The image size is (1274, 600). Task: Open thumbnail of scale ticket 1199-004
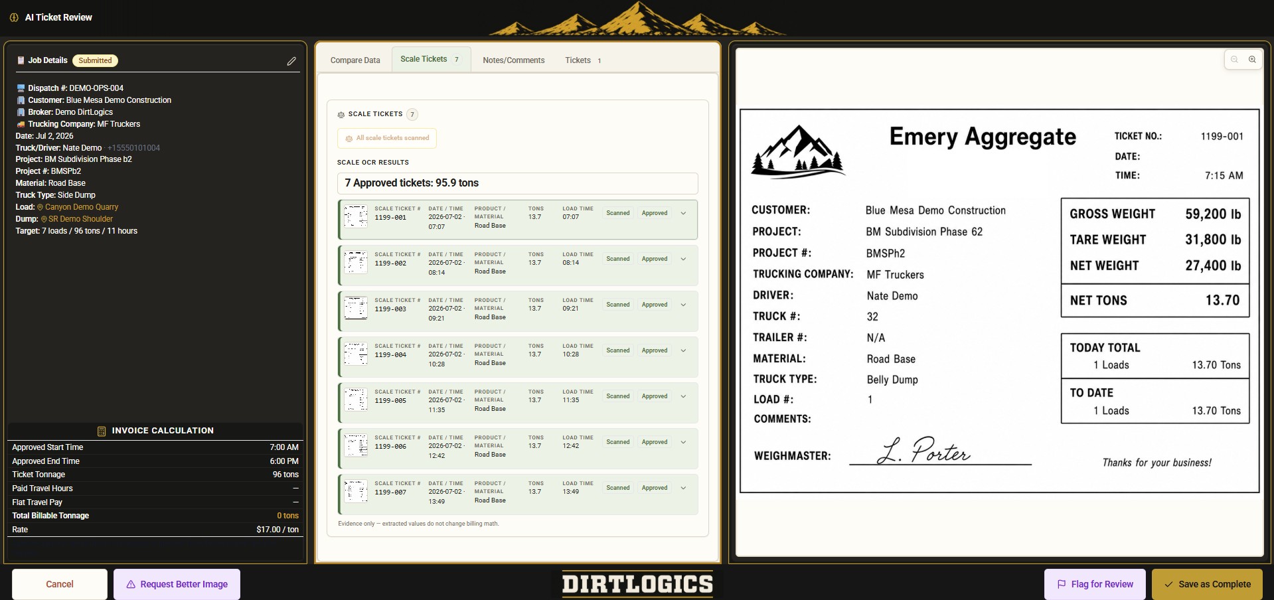pyautogui.click(x=355, y=354)
